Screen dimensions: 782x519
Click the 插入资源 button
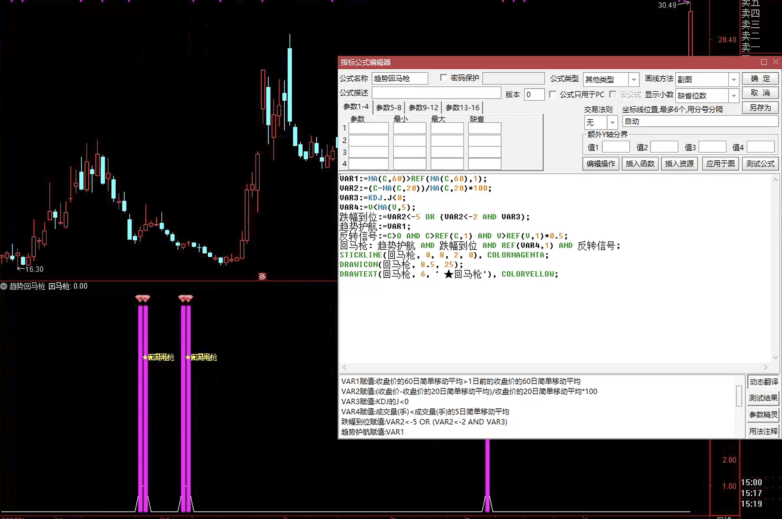coord(679,164)
